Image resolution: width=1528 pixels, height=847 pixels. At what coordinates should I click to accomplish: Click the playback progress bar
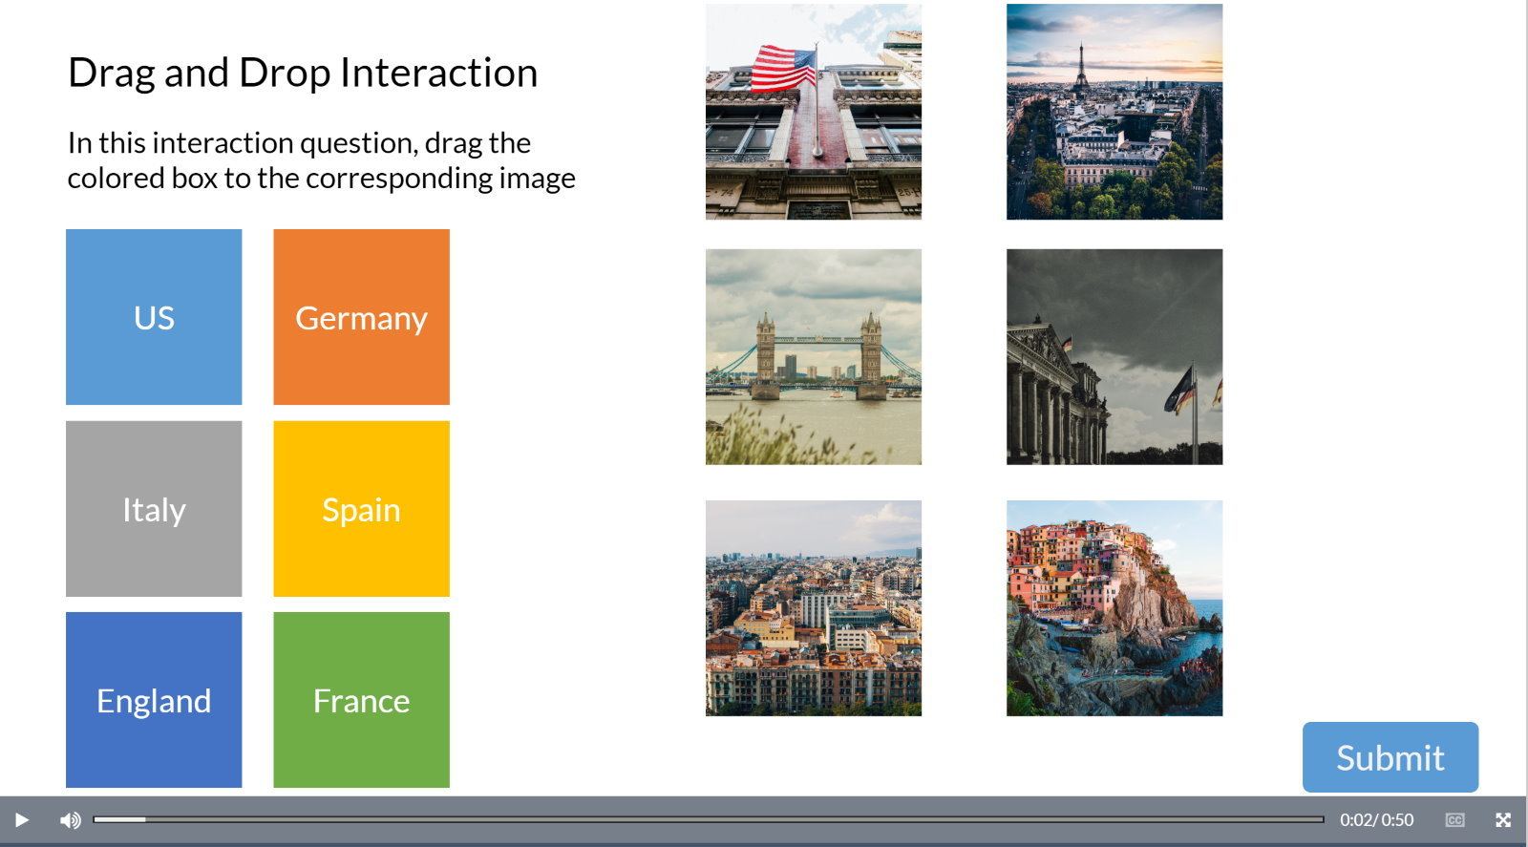click(709, 819)
